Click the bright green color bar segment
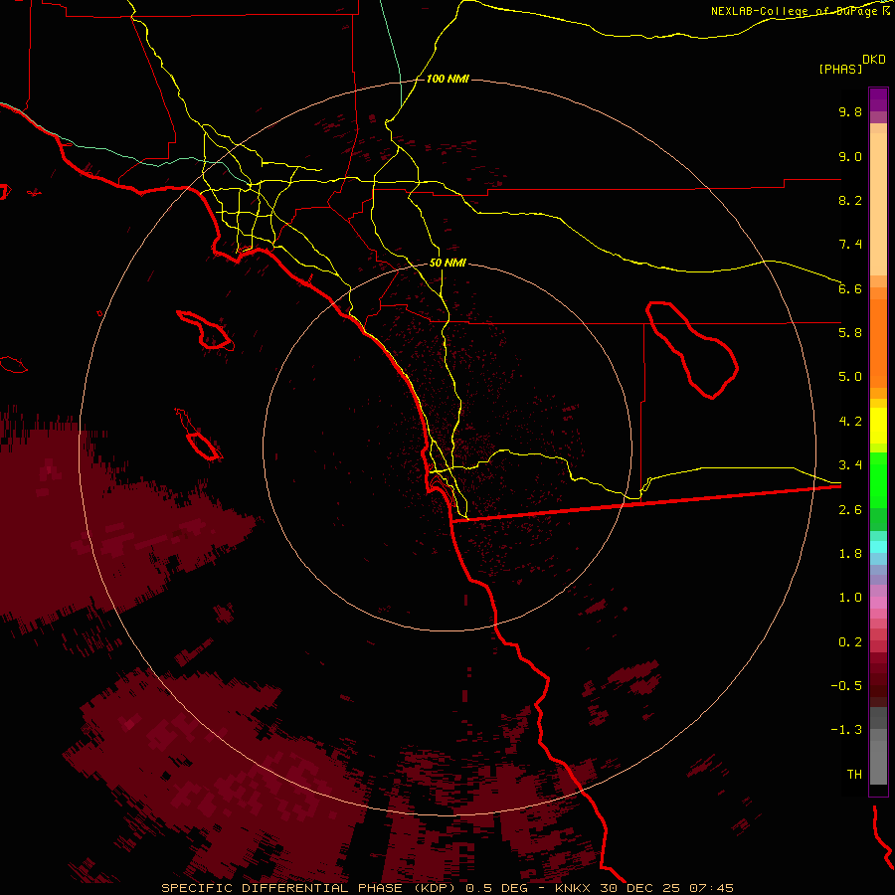This screenshot has height=895, width=895. point(878,480)
